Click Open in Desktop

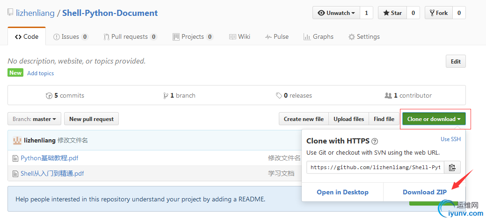point(342,192)
